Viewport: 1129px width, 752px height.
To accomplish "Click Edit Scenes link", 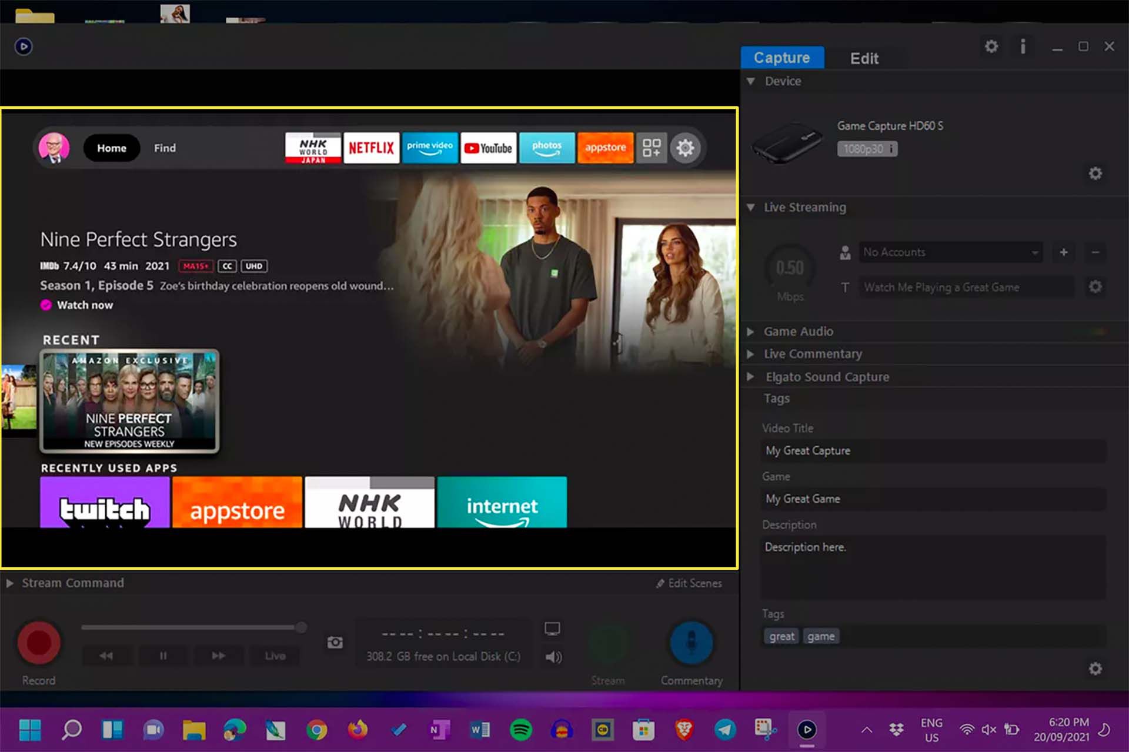I will coord(689,583).
